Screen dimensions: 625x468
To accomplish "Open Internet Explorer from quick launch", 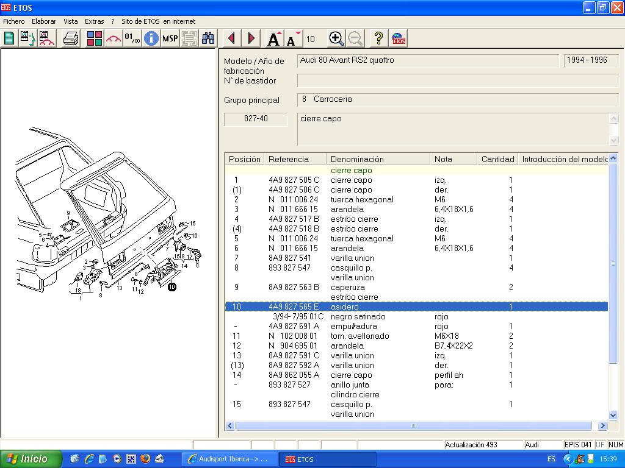I will [x=89, y=459].
